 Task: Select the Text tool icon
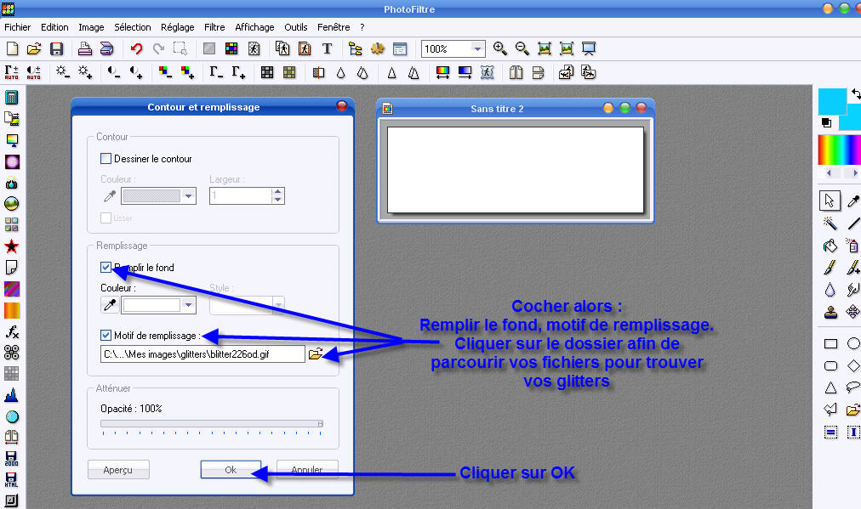point(327,49)
